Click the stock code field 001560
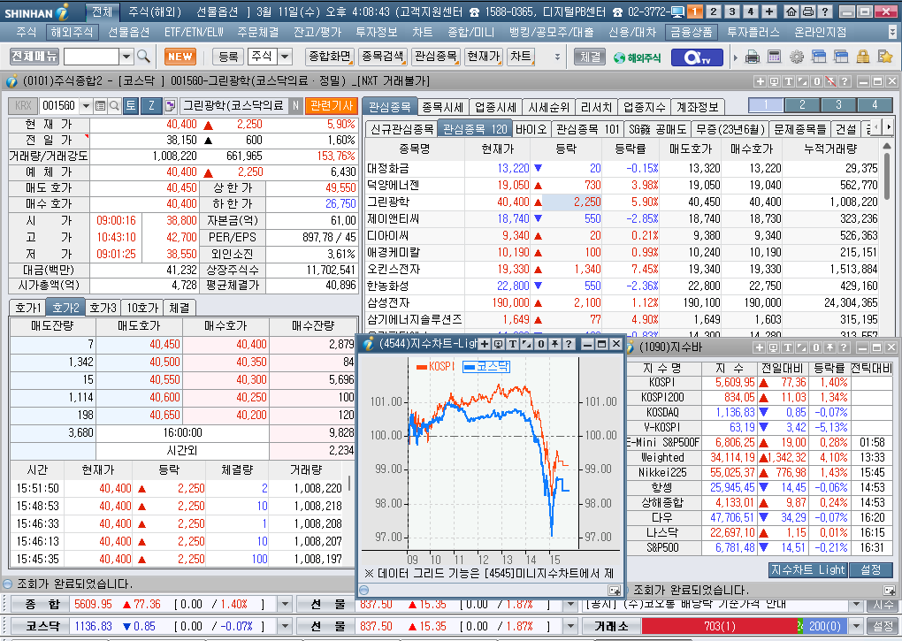Image resolution: width=902 pixels, height=641 pixels. coord(60,106)
